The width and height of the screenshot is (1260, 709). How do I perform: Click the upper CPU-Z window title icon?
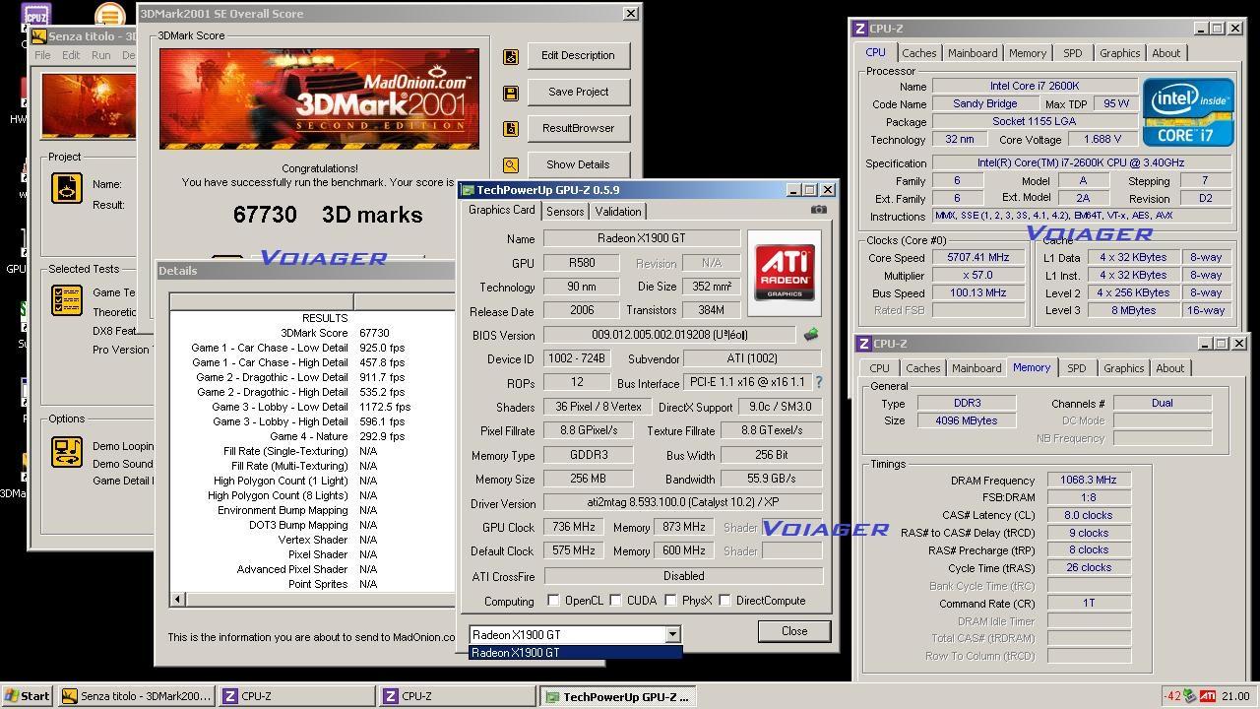click(860, 29)
